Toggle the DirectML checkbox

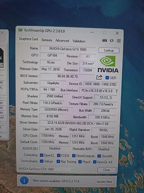coord(99,156)
